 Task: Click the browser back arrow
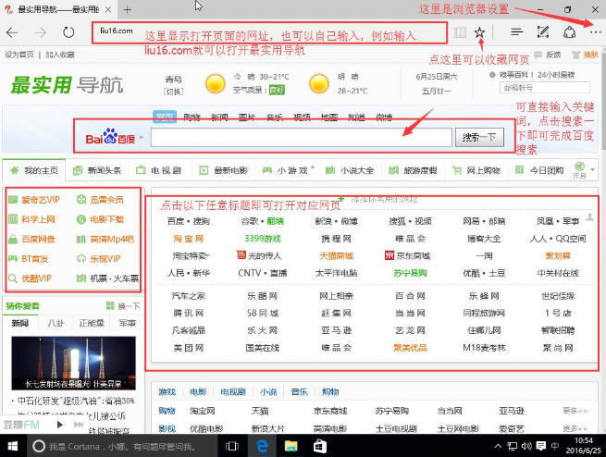[12, 32]
